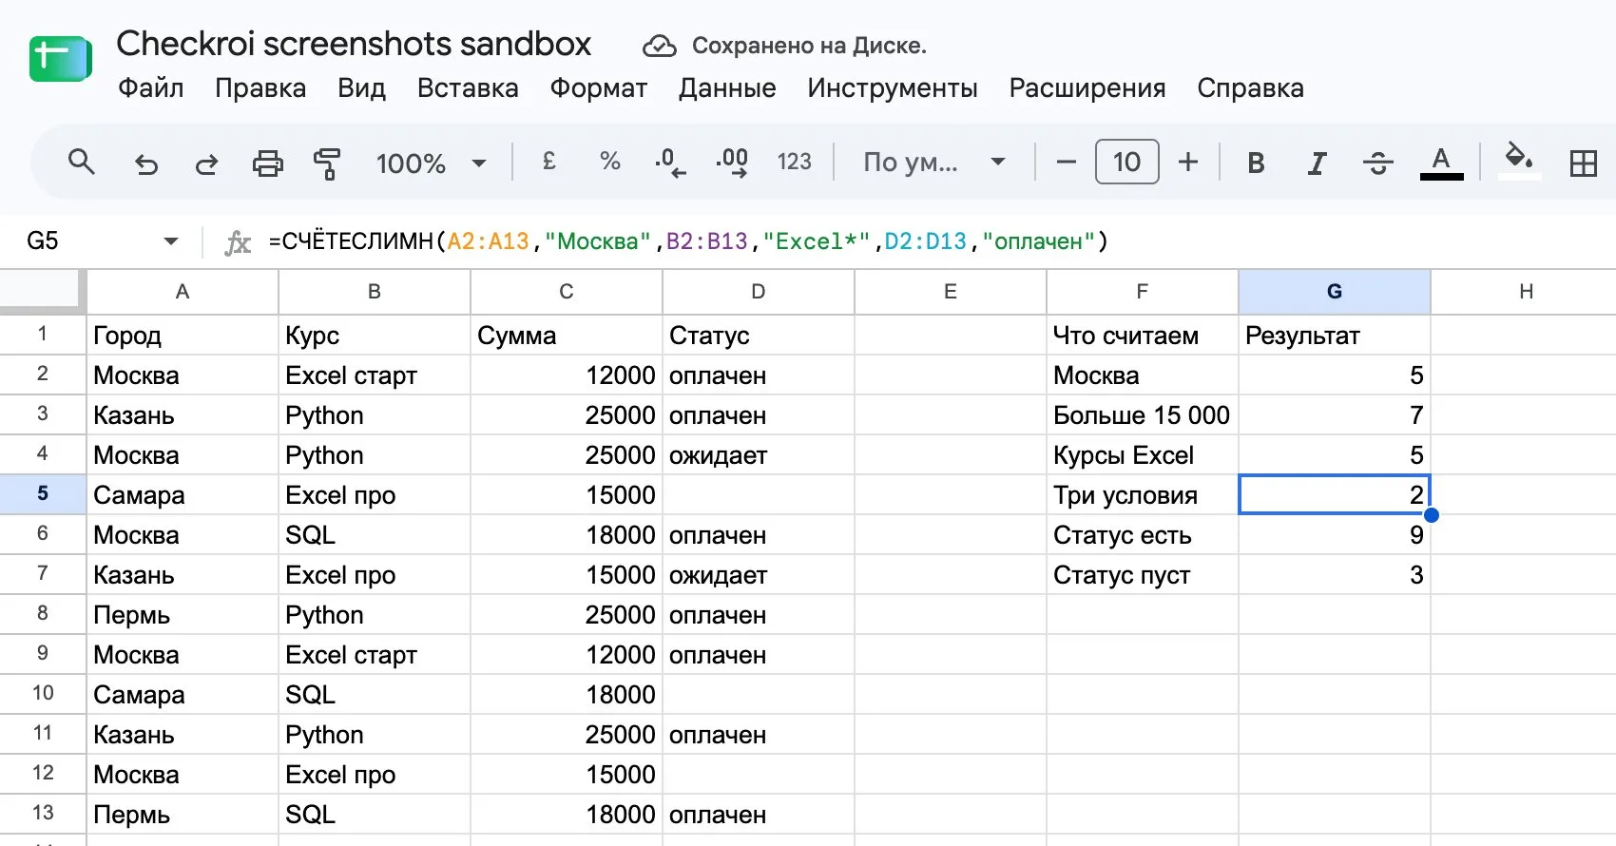Viewport: 1616px width, 846px height.
Task: Open the text color picker
Action: pos(1441,163)
